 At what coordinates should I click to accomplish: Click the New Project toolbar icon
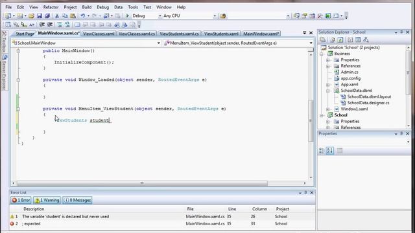pyautogui.click(x=8, y=16)
